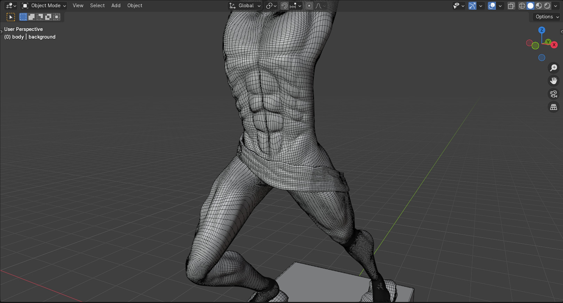Screen dimensions: 563x303
Task: Open selectability and visibility popover
Action: point(459,6)
